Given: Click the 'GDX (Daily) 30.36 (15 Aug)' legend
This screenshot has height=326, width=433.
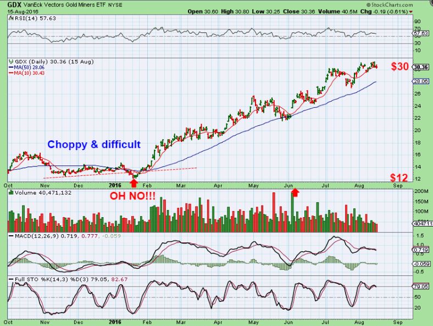Looking at the screenshot, I should [x=54, y=62].
